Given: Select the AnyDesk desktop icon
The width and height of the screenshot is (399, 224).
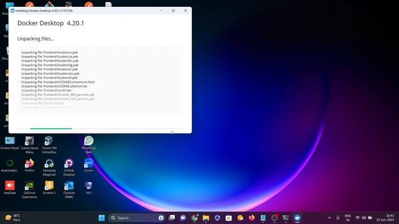Looking at the screenshot, I should pyautogui.click(x=10, y=188).
